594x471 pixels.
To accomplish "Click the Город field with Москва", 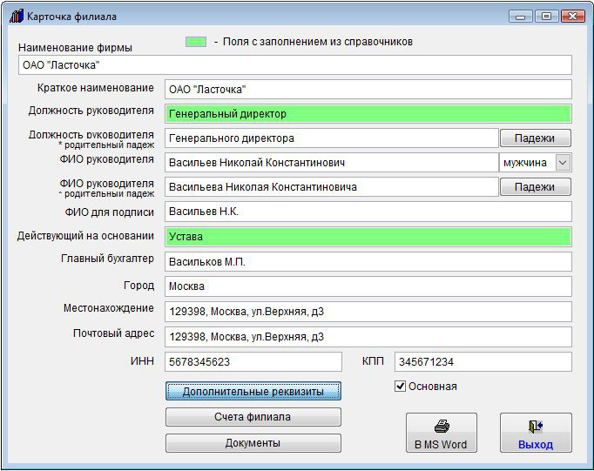I will point(368,286).
